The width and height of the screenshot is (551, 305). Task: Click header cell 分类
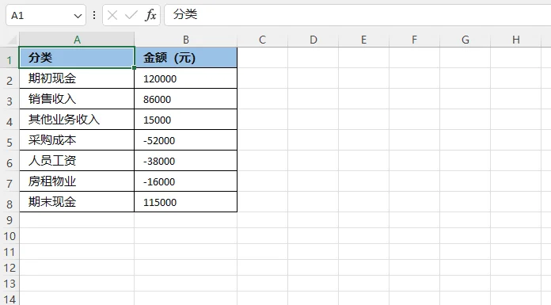click(x=77, y=57)
